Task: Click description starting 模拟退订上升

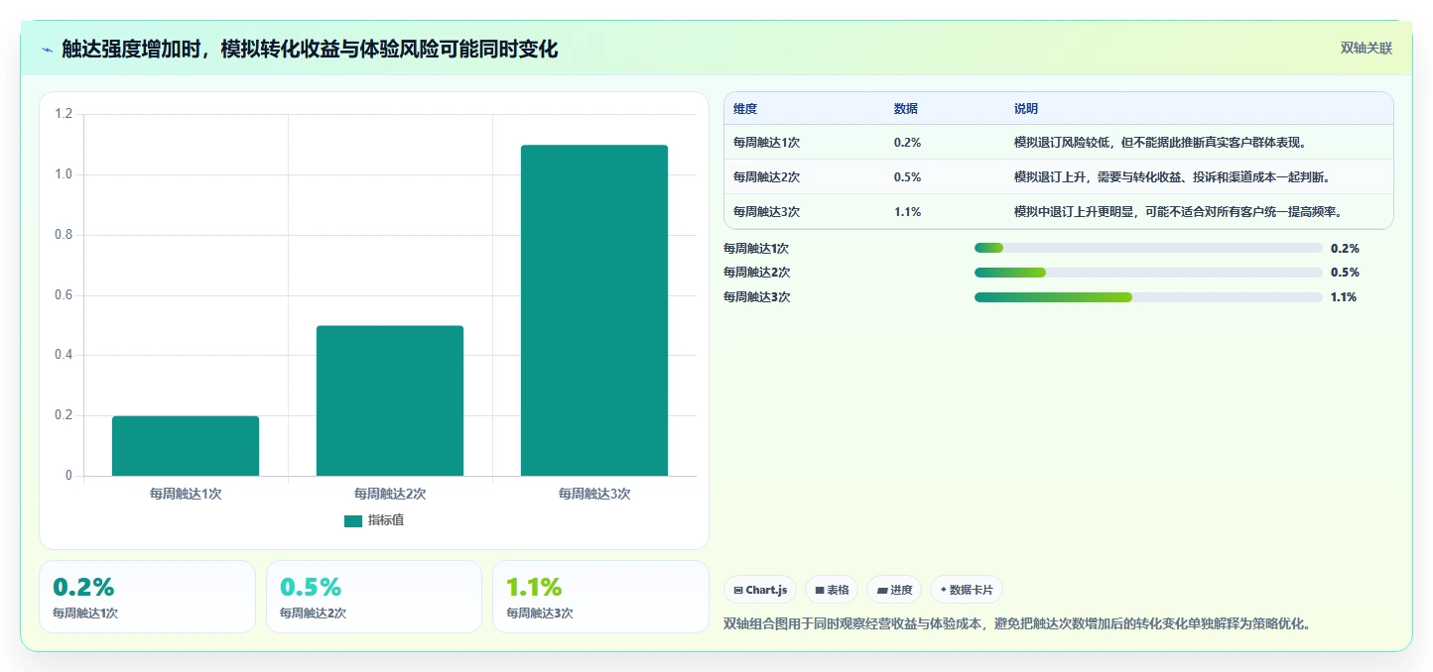Action: coord(1172,177)
